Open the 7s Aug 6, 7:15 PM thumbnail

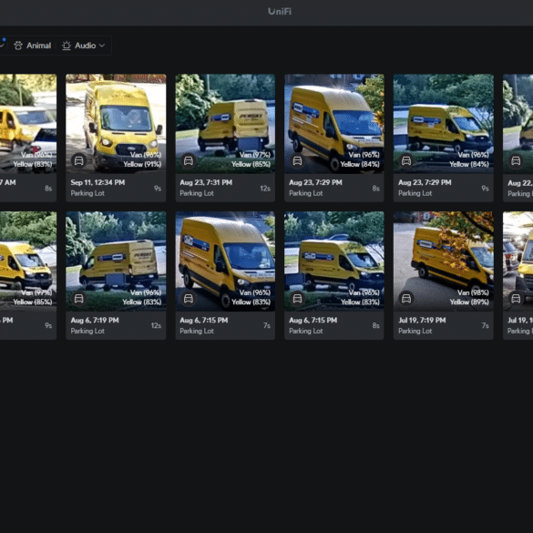pos(225,261)
